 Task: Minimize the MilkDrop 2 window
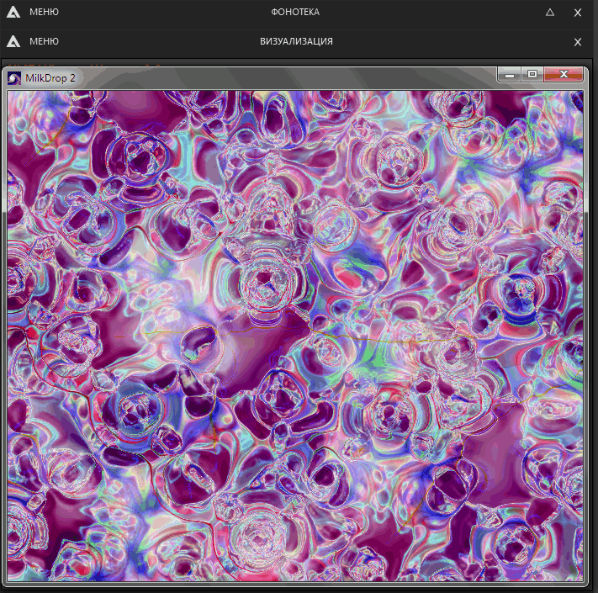pos(510,74)
